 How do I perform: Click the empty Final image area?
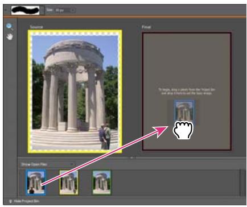[187, 92]
